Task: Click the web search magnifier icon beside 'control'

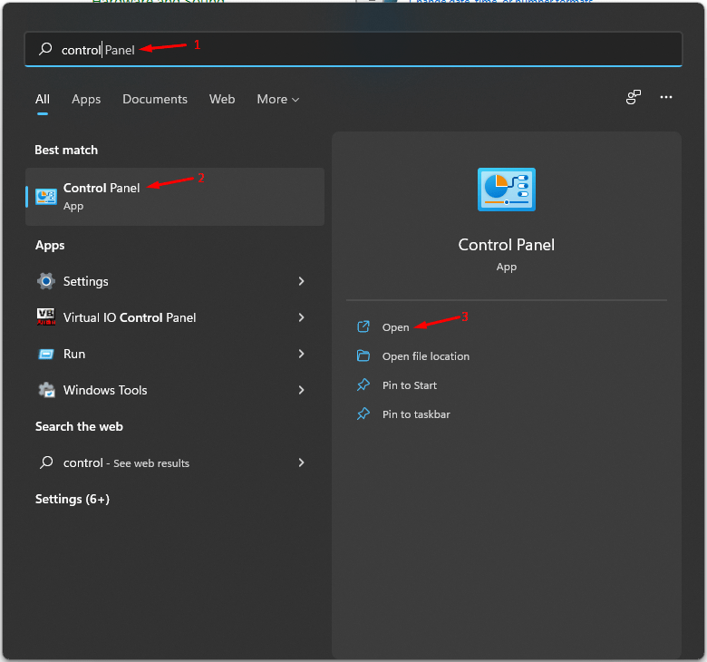Action: pyautogui.click(x=46, y=462)
